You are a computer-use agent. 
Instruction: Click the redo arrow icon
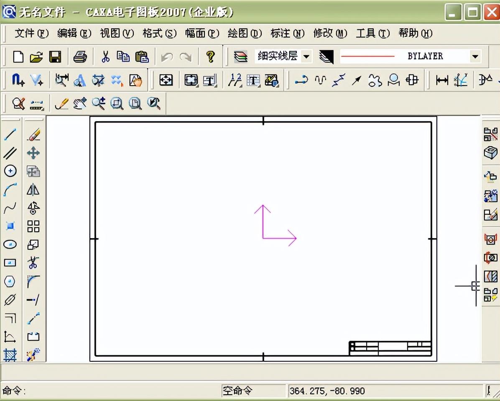click(186, 57)
